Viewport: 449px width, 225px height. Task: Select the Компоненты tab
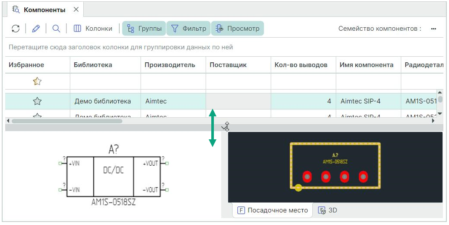[44, 10]
